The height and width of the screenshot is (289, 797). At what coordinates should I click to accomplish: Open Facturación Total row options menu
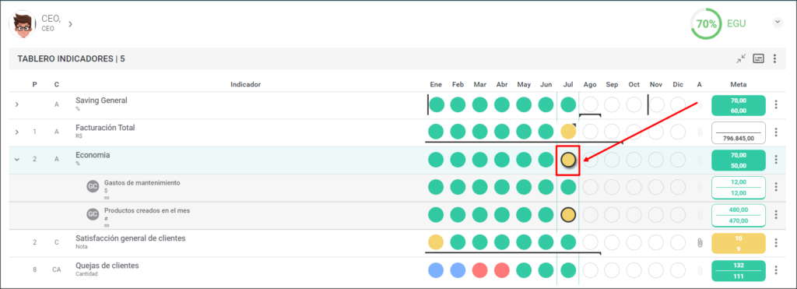[x=776, y=132]
